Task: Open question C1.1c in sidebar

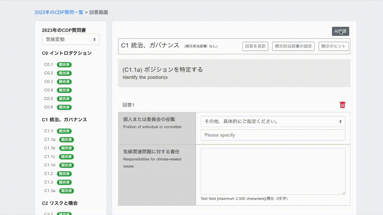Action: click(x=50, y=157)
